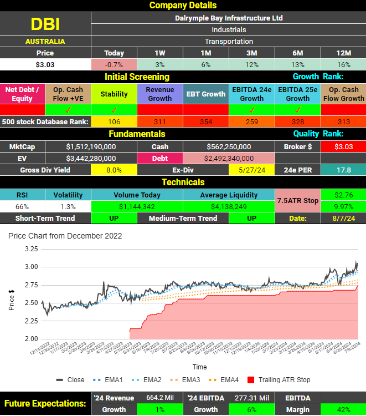Select the Dalrymple Bay Infrastructure Ltd name

pyautogui.click(x=229, y=18)
